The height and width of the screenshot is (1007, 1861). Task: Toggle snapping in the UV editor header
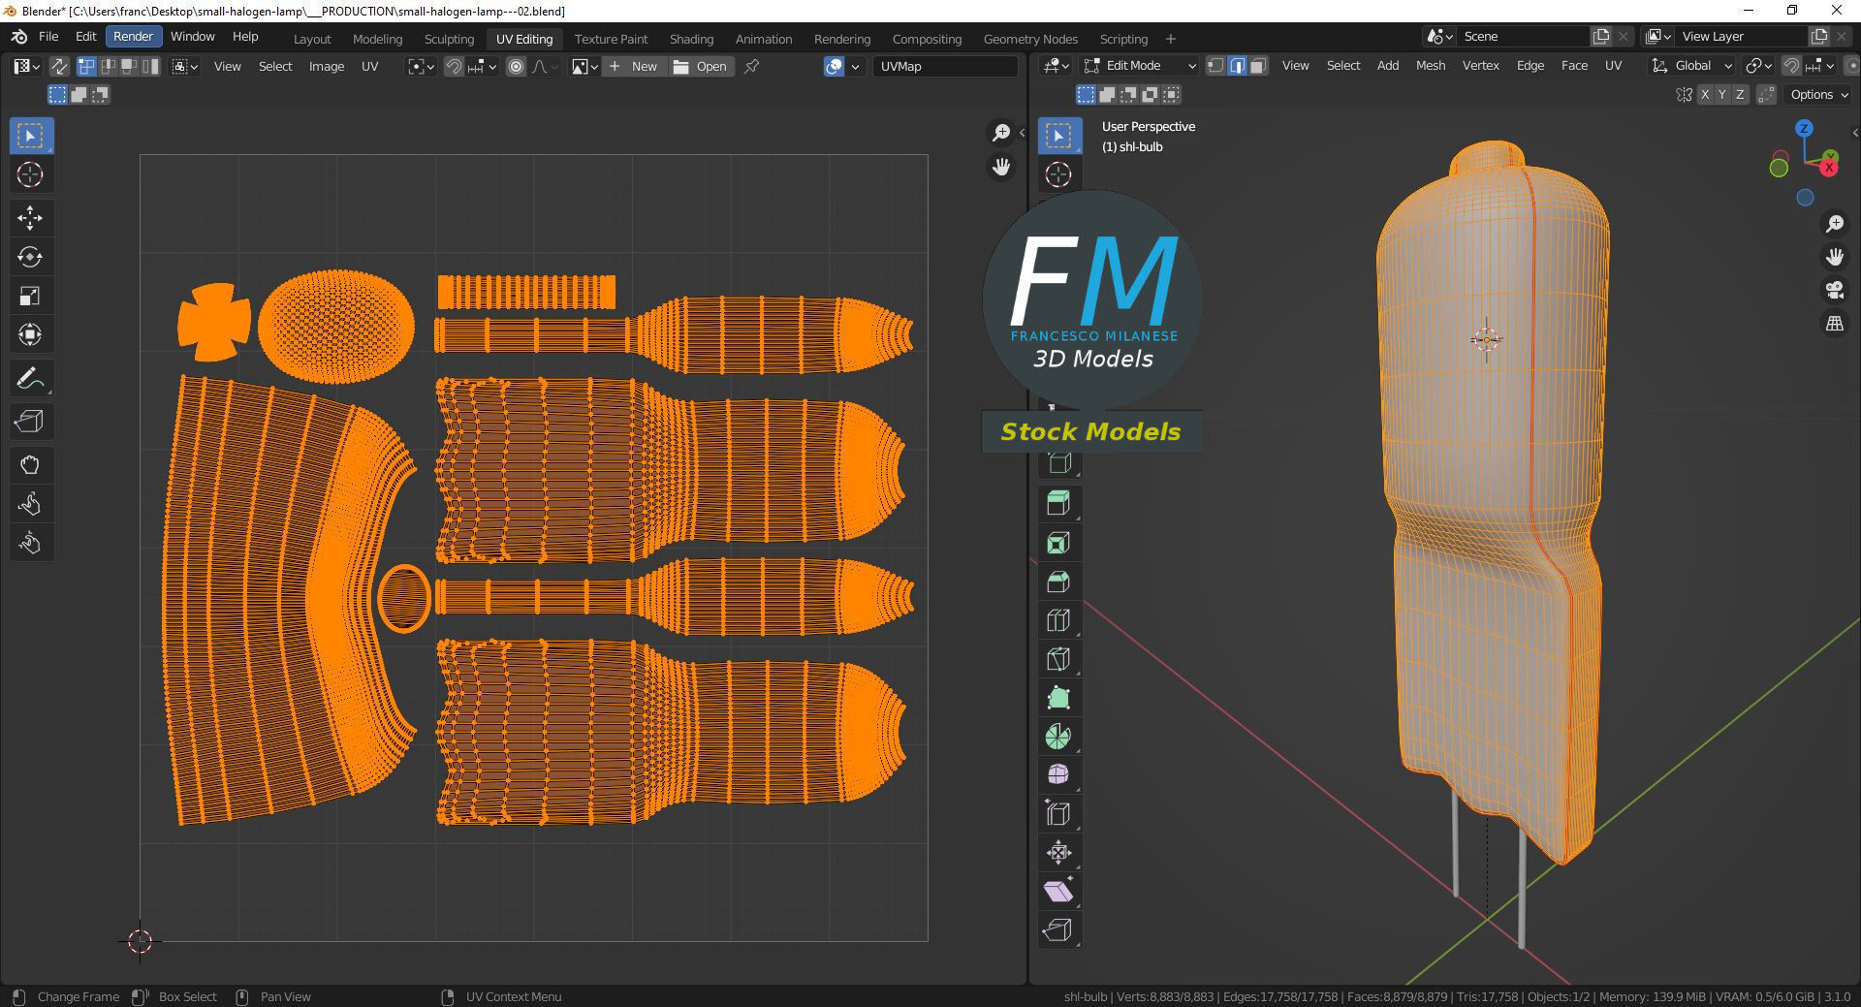click(x=454, y=66)
